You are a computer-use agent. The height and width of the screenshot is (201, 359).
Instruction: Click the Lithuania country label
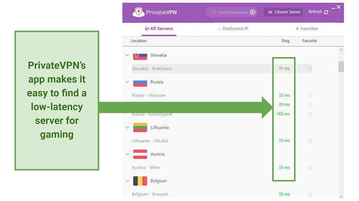[159, 127]
